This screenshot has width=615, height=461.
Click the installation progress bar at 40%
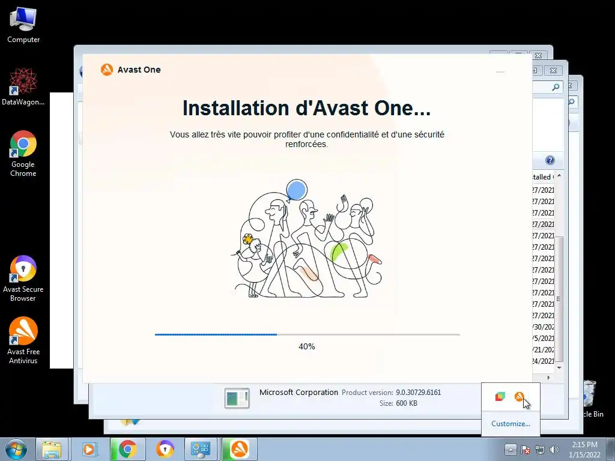pos(307,335)
